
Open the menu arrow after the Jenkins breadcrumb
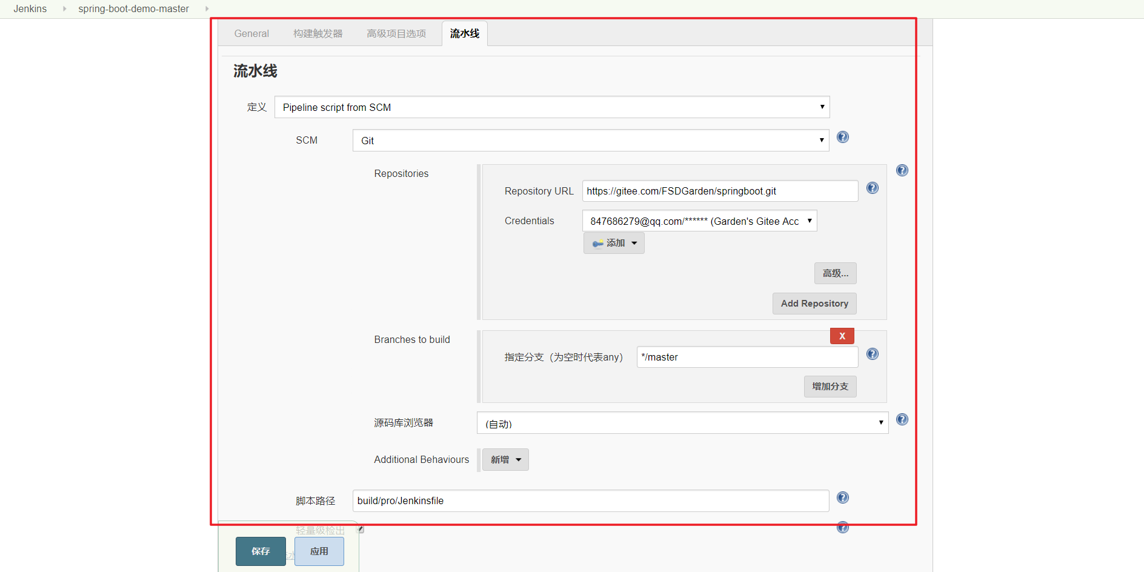click(64, 8)
